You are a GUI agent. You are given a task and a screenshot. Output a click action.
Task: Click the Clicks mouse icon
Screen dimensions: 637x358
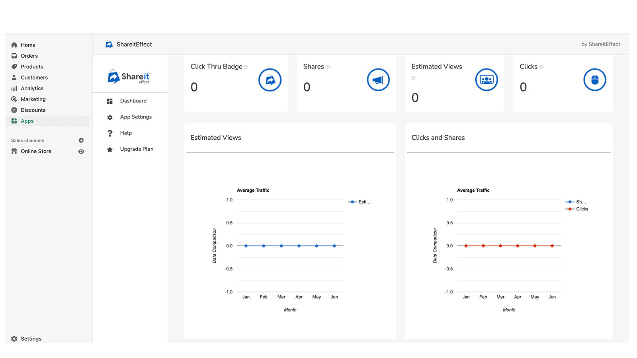tap(594, 80)
